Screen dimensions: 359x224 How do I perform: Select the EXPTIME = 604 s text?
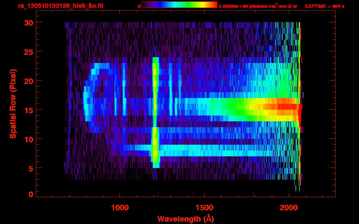click(325, 6)
